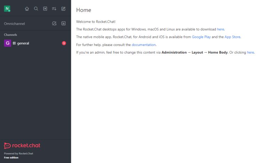The height and width of the screenshot is (163, 261).
Task: Open the desktop apps 'here' download link
Action: pyautogui.click(x=220, y=29)
